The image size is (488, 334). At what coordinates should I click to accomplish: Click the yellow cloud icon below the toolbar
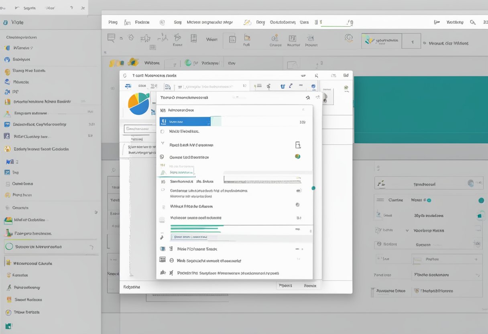point(133,62)
